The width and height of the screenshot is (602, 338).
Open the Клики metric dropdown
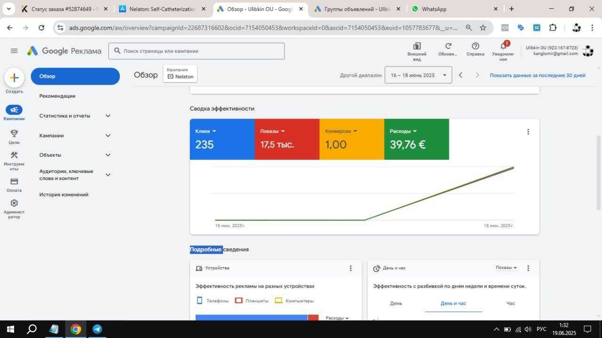[206, 131]
